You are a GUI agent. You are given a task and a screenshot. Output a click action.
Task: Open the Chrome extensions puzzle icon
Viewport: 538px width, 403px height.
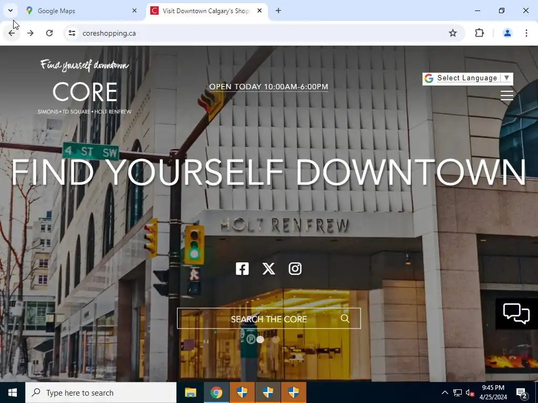[x=479, y=33]
